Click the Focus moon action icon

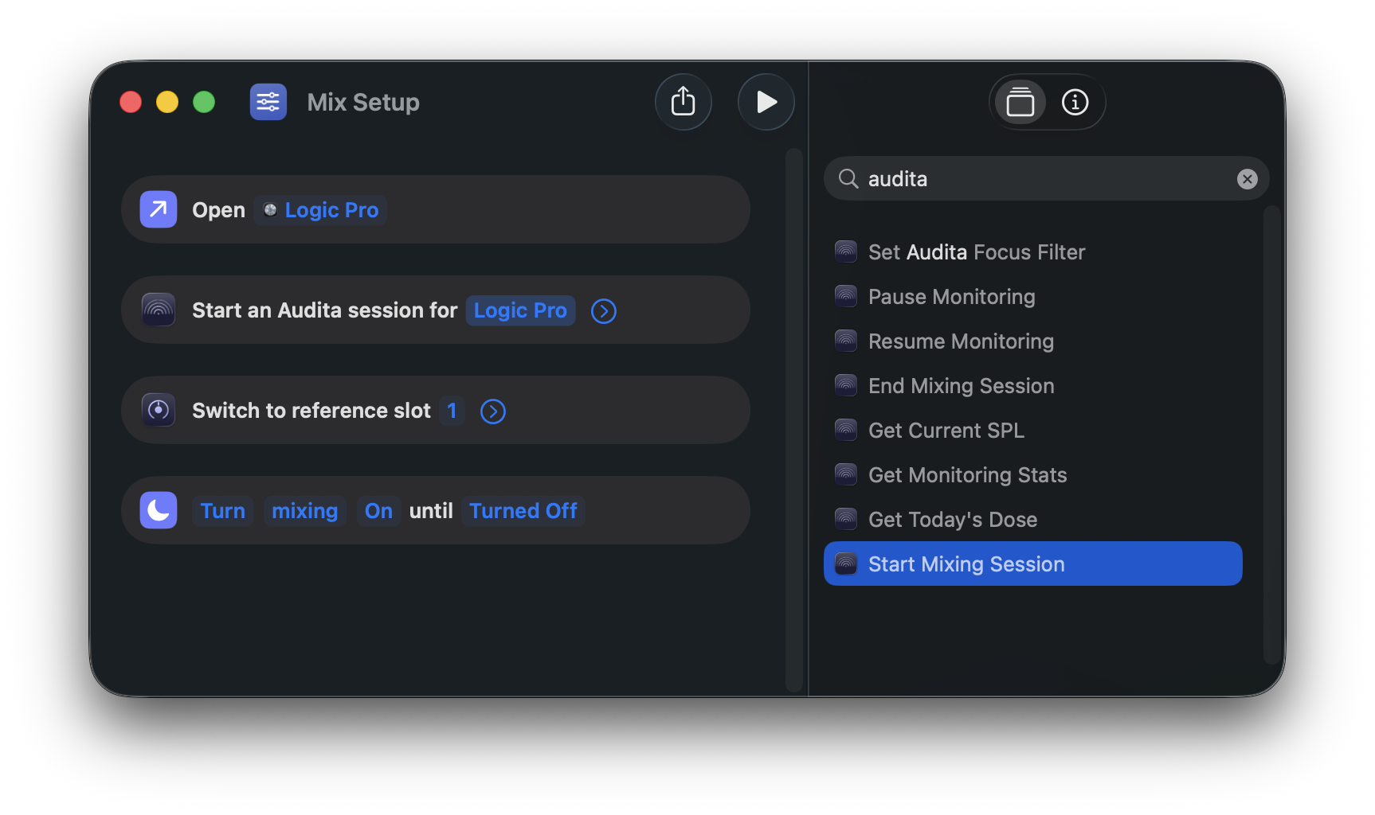[x=159, y=510]
